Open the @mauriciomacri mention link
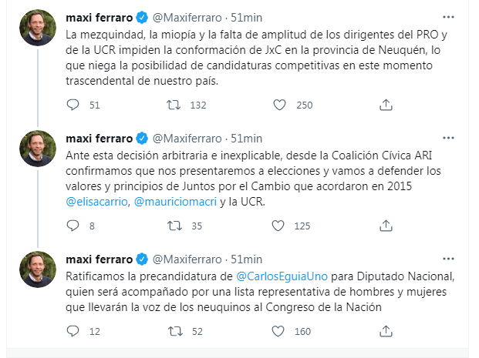 175,202
